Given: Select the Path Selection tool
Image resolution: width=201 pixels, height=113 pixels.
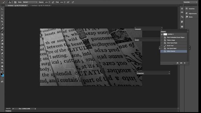Looking at the screenshot, I should click(x=2, y=60).
